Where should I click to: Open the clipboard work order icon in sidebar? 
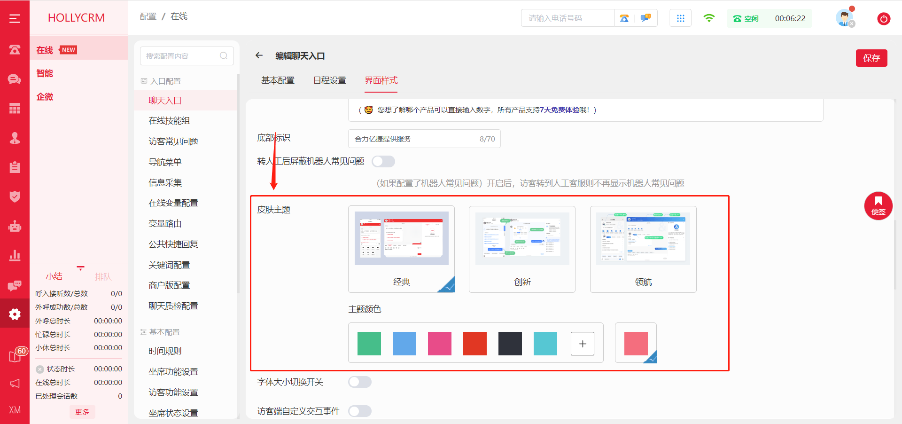15,167
